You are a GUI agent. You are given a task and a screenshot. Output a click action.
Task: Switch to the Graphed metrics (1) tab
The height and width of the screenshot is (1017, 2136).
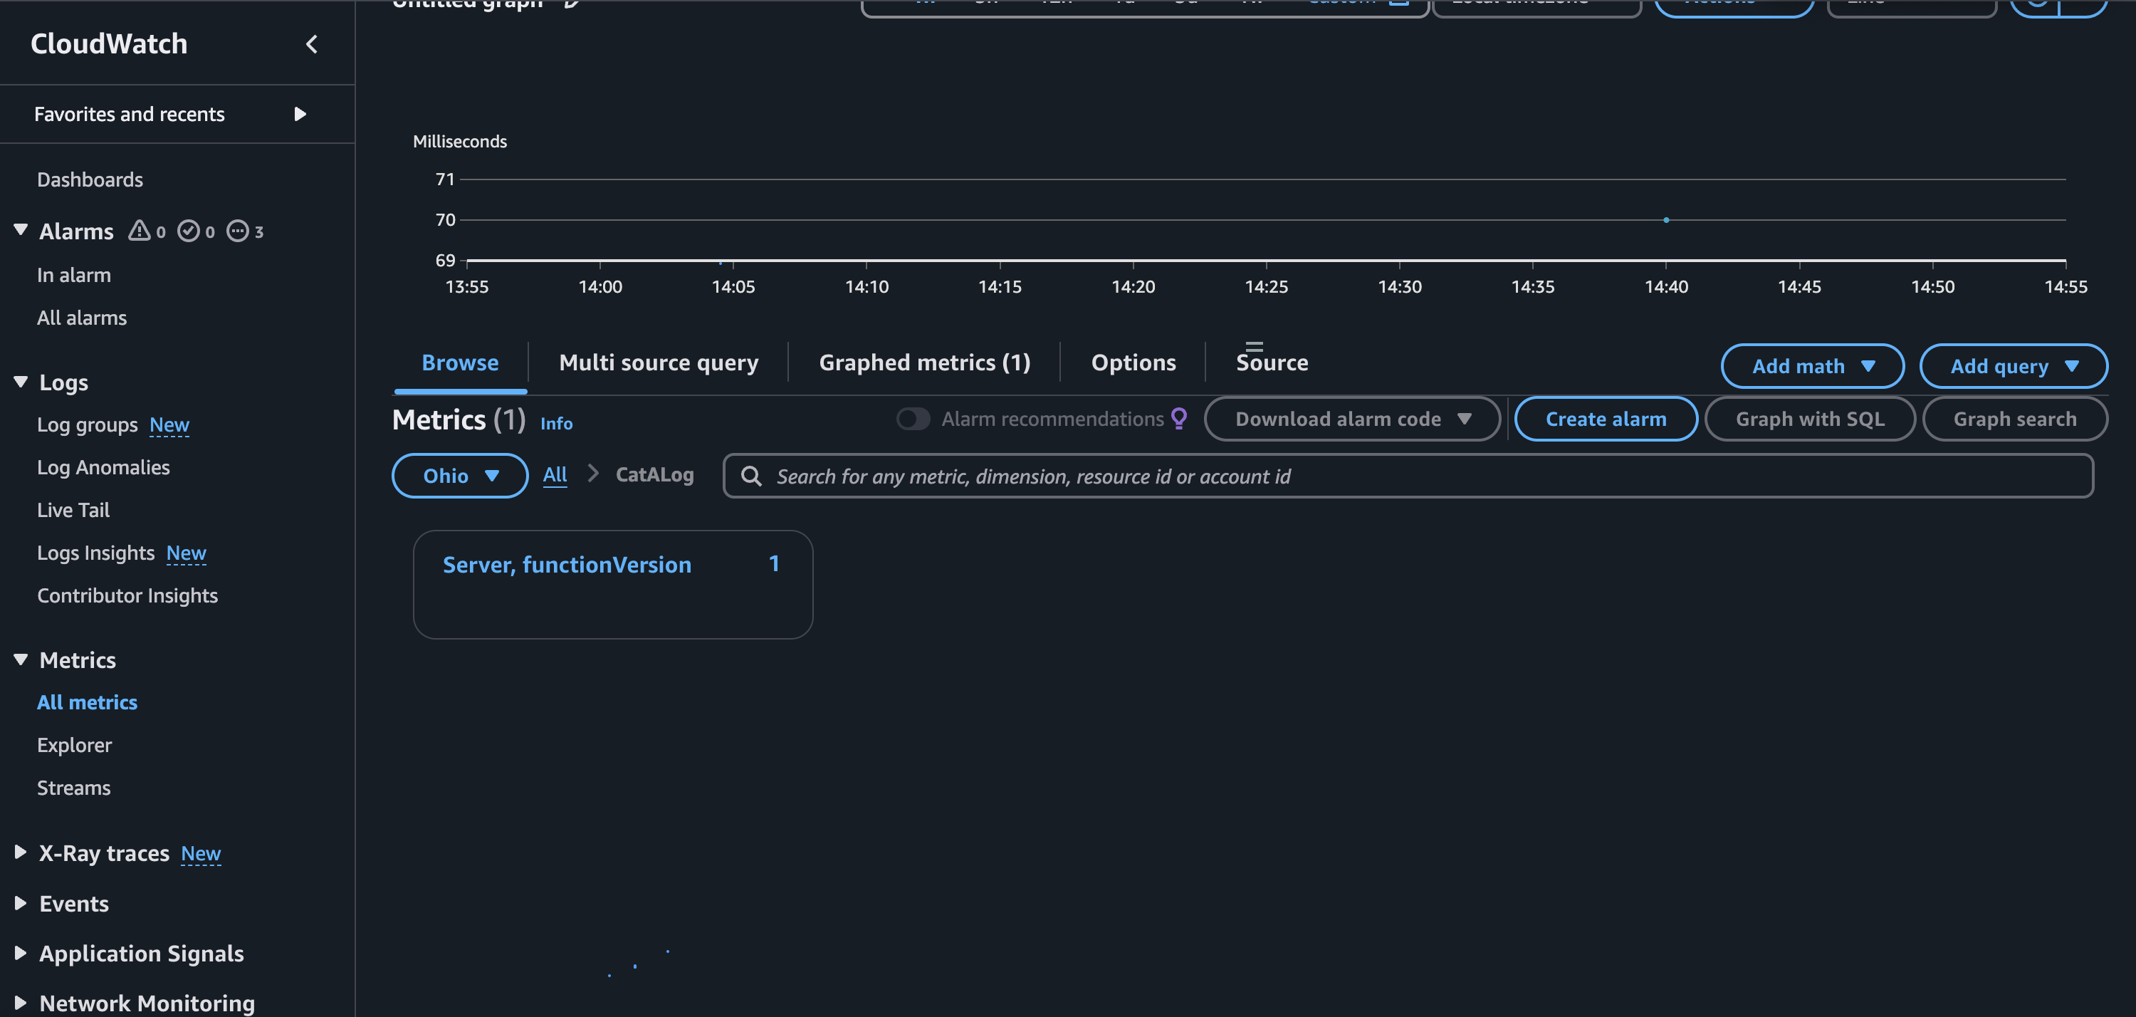925,363
